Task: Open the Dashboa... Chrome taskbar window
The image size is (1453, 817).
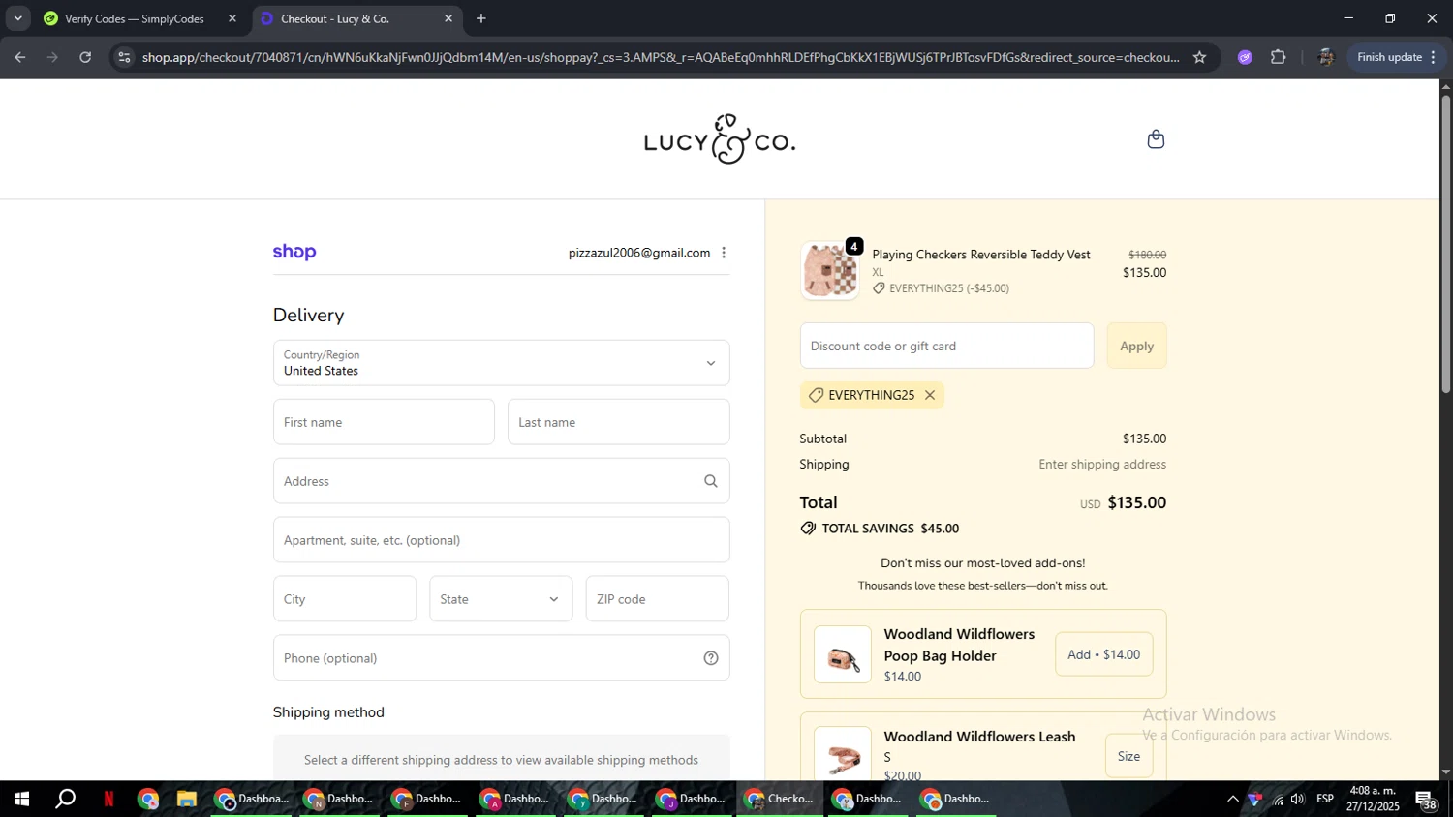Action: pos(252,799)
